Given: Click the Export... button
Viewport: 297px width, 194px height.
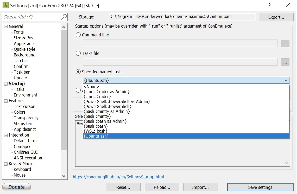Looking at the screenshot, I should tap(276, 17).
